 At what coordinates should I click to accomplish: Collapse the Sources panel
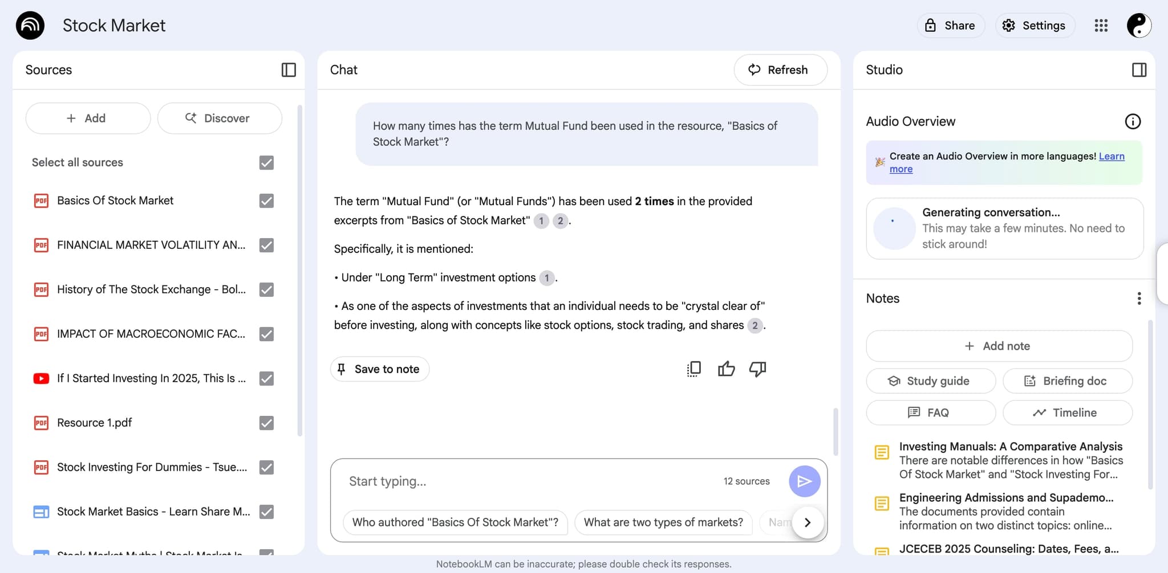click(289, 70)
